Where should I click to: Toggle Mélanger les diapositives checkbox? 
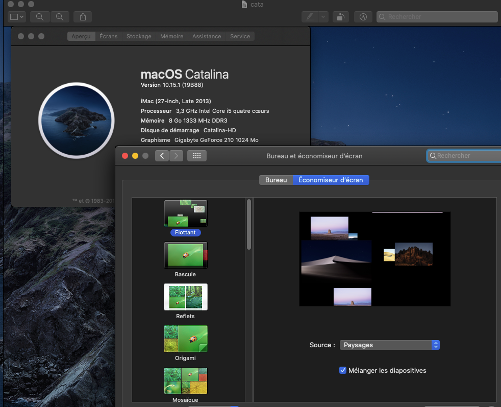343,370
